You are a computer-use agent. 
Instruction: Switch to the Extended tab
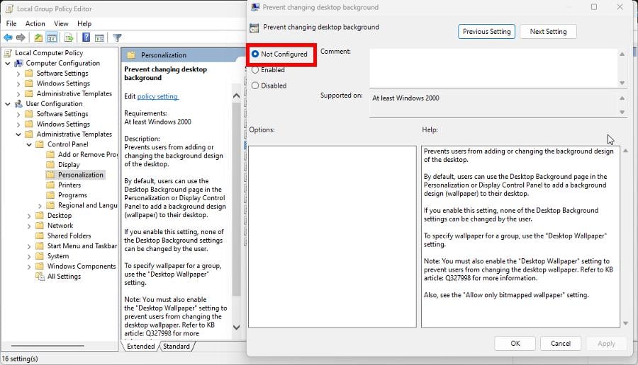point(140,347)
